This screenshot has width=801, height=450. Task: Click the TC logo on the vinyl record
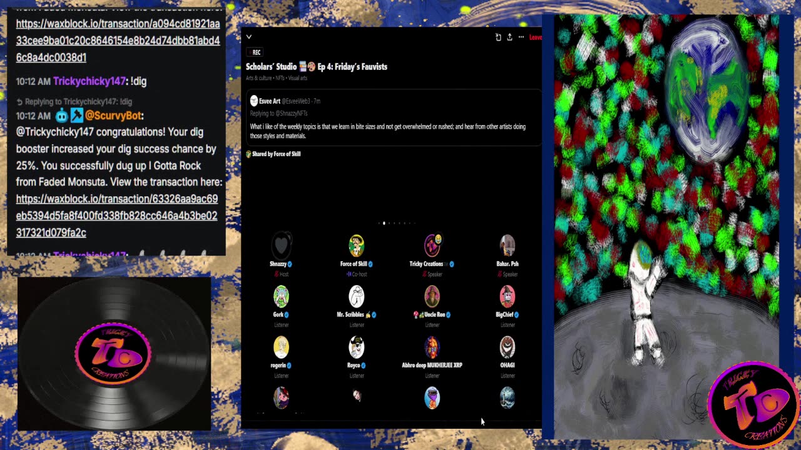[113, 354]
